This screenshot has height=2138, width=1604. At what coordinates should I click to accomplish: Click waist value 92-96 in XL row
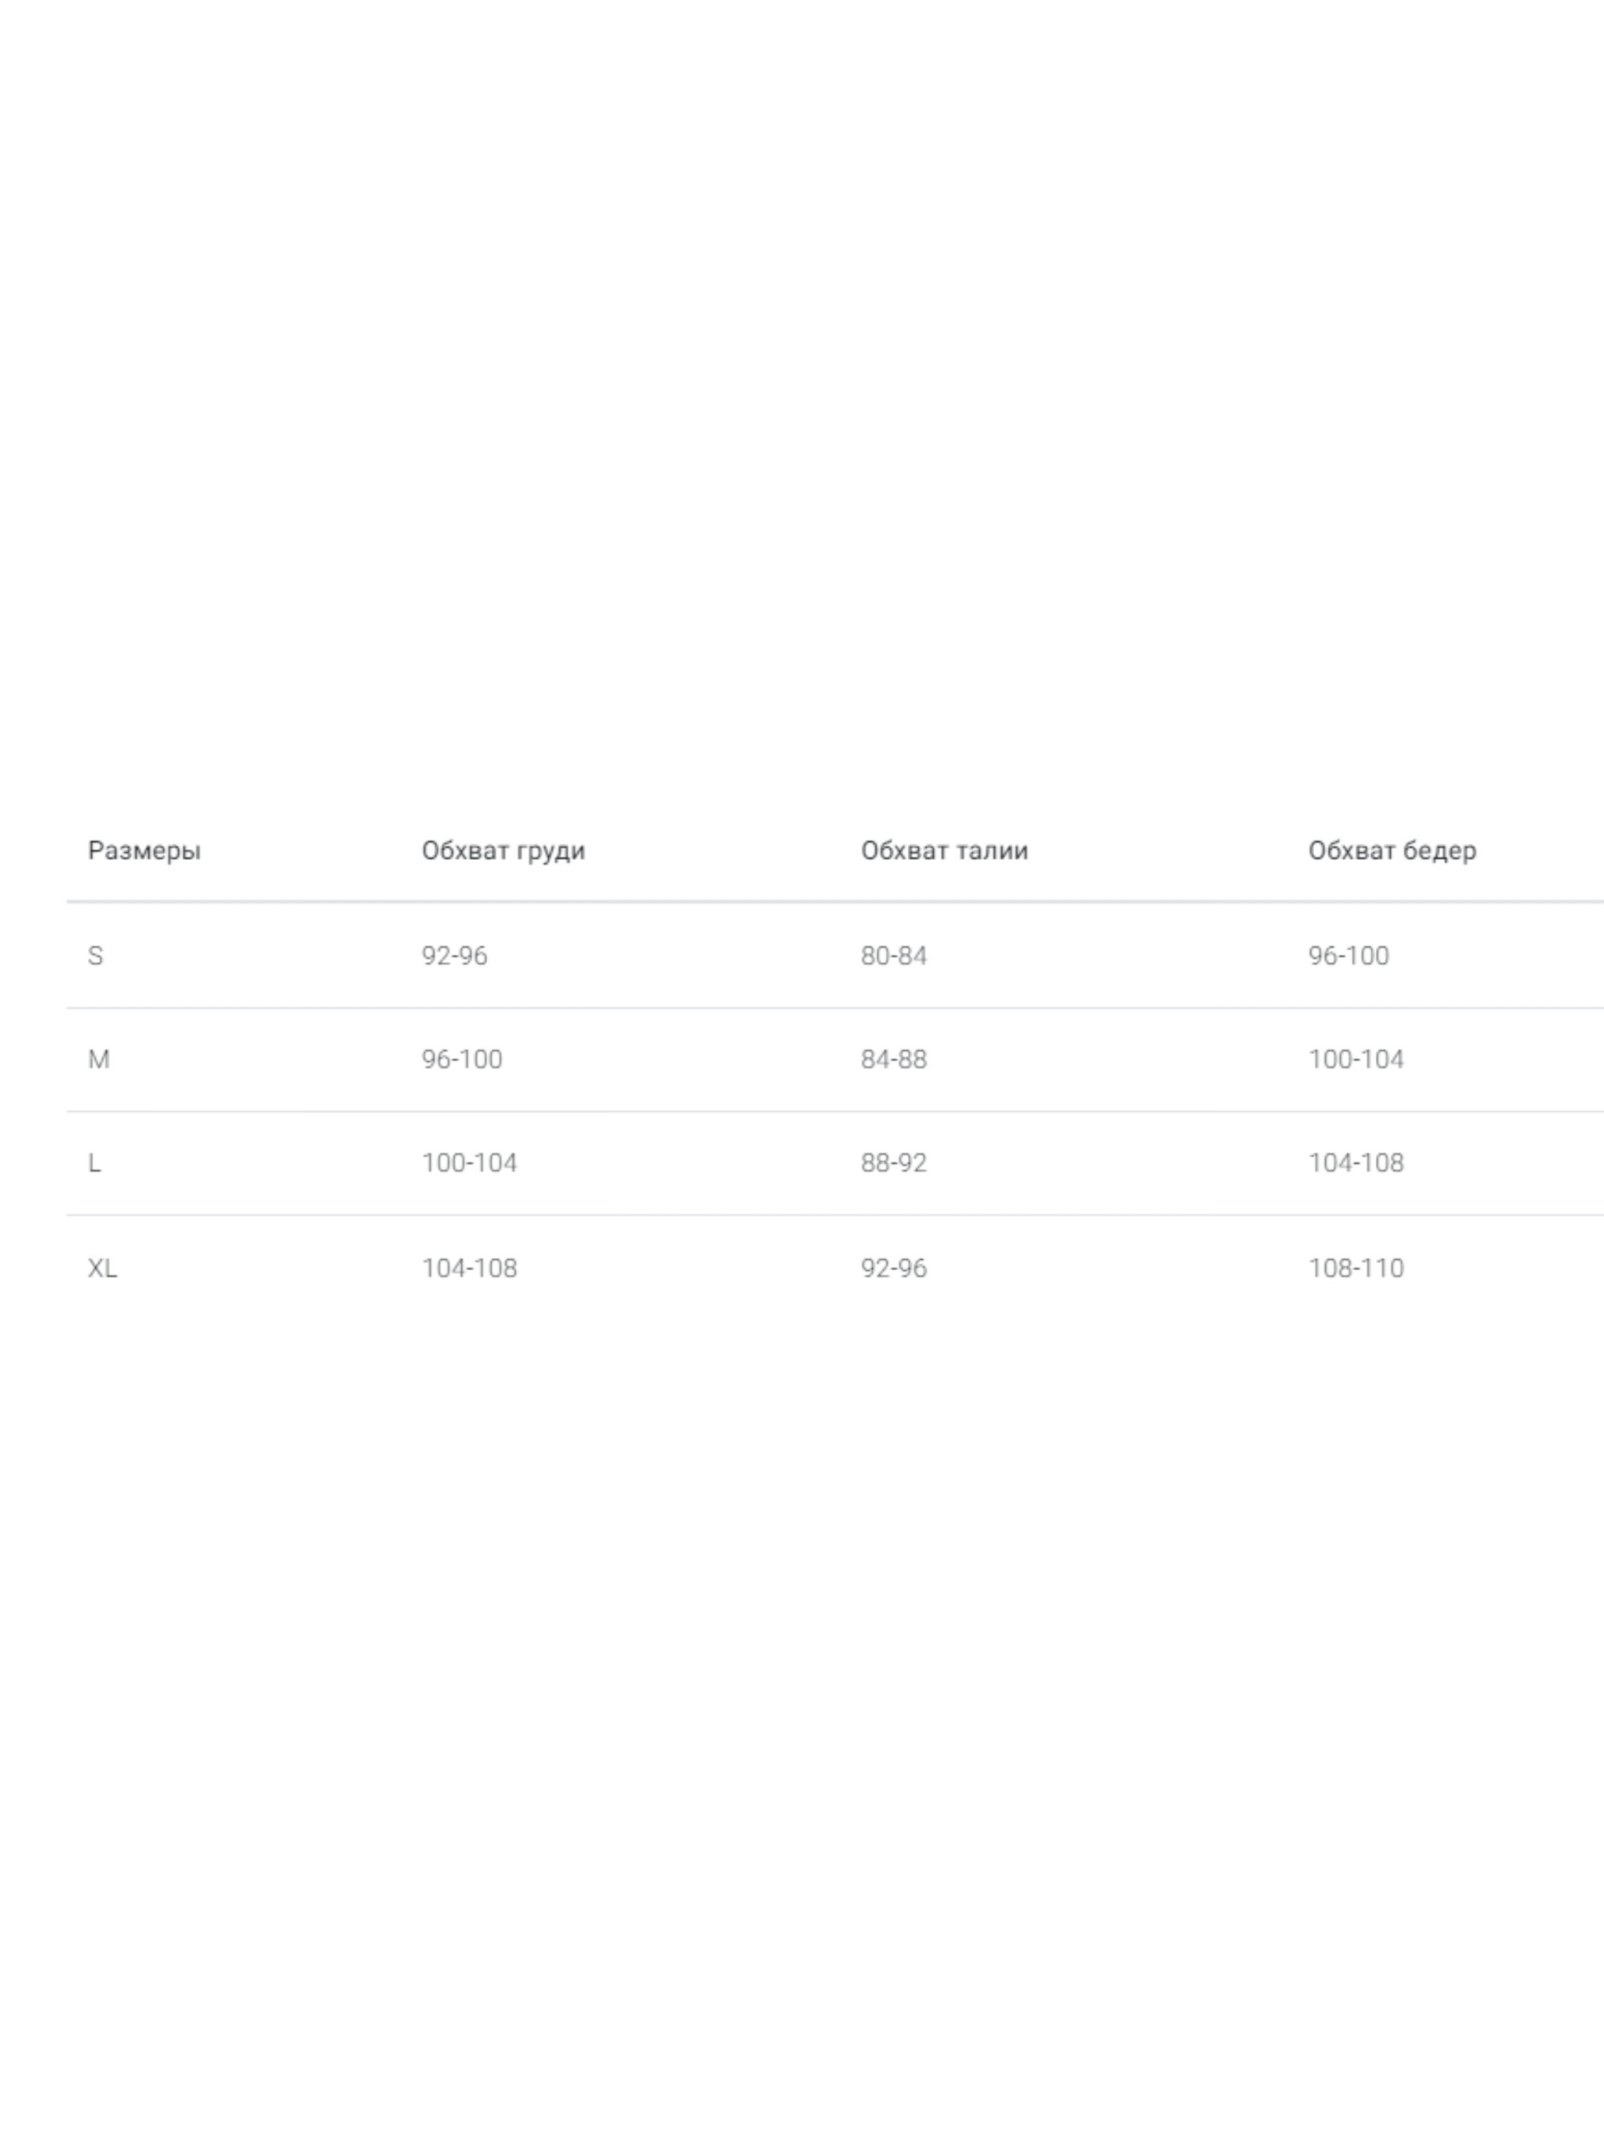pos(893,1268)
